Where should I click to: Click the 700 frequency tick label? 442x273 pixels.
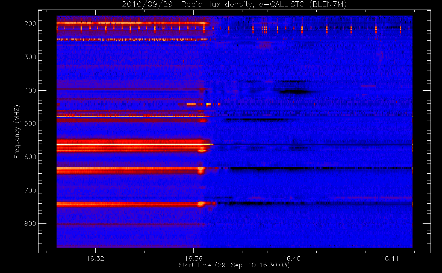pos(30,191)
